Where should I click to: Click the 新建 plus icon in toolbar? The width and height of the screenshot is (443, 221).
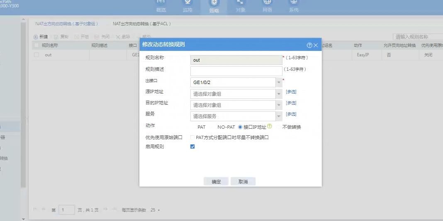(36, 37)
